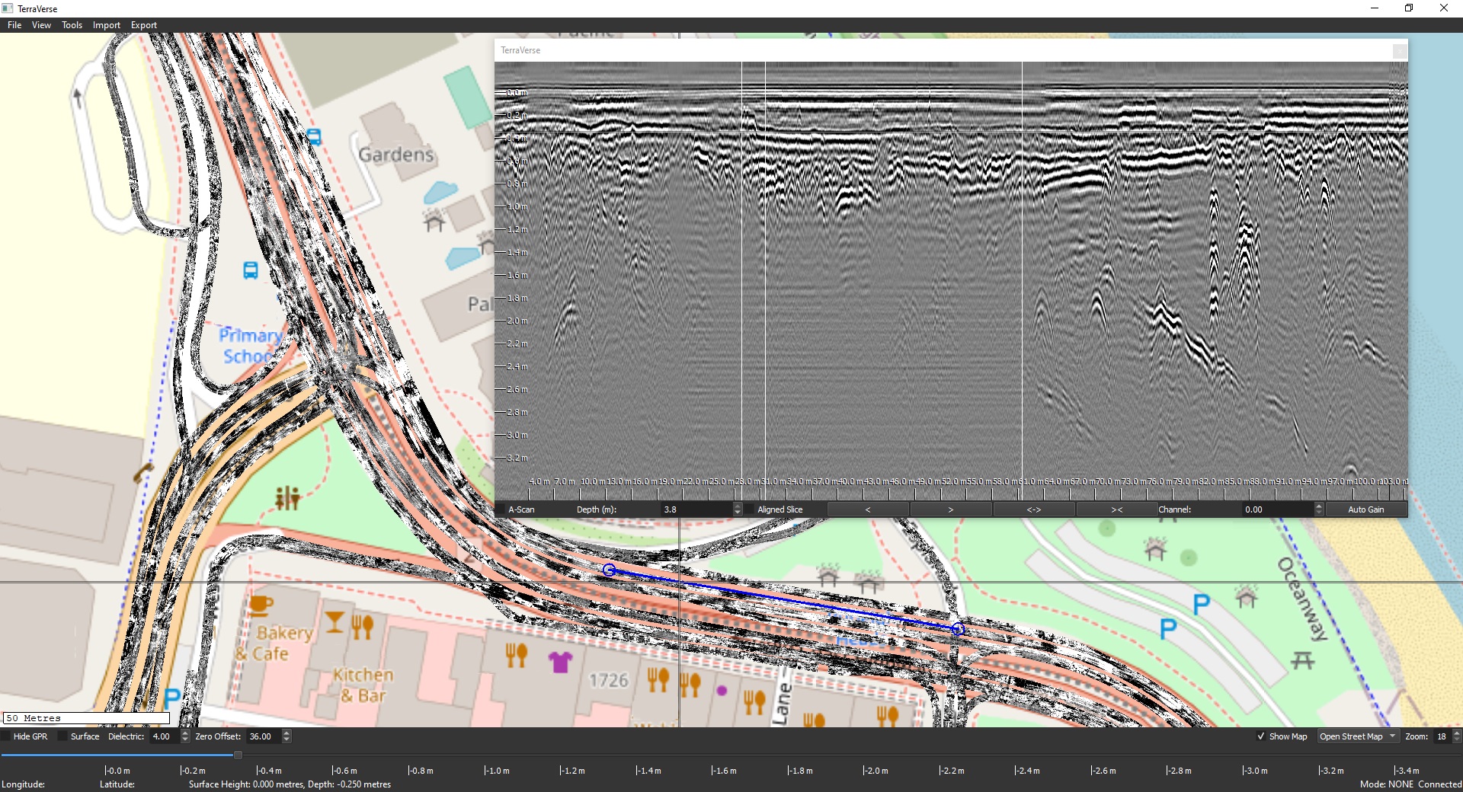The image size is (1463, 792).
Task: Click the blue start marker of survey line
Action: pos(609,570)
